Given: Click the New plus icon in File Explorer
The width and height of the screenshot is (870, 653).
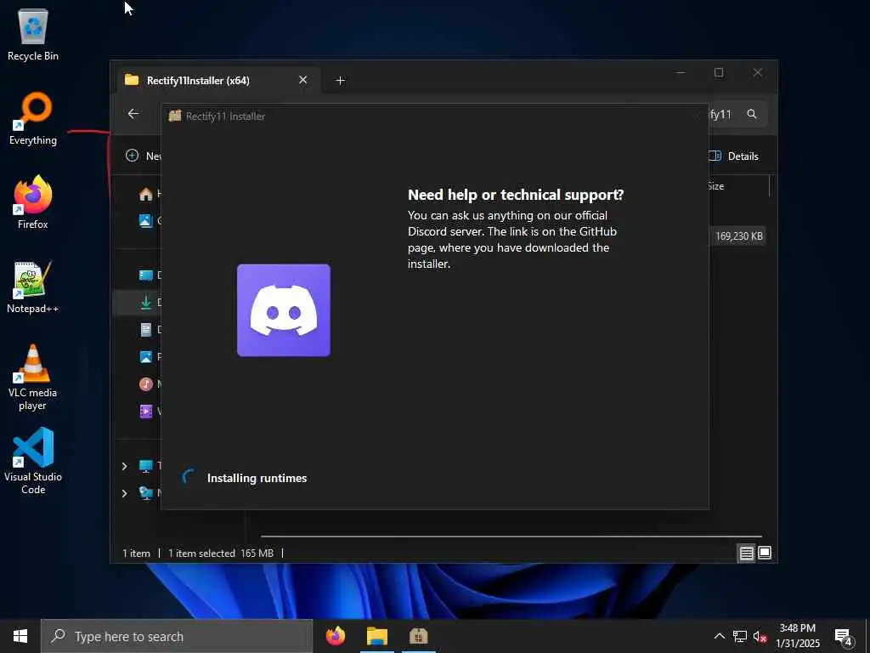Looking at the screenshot, I should tap(132, 156).
